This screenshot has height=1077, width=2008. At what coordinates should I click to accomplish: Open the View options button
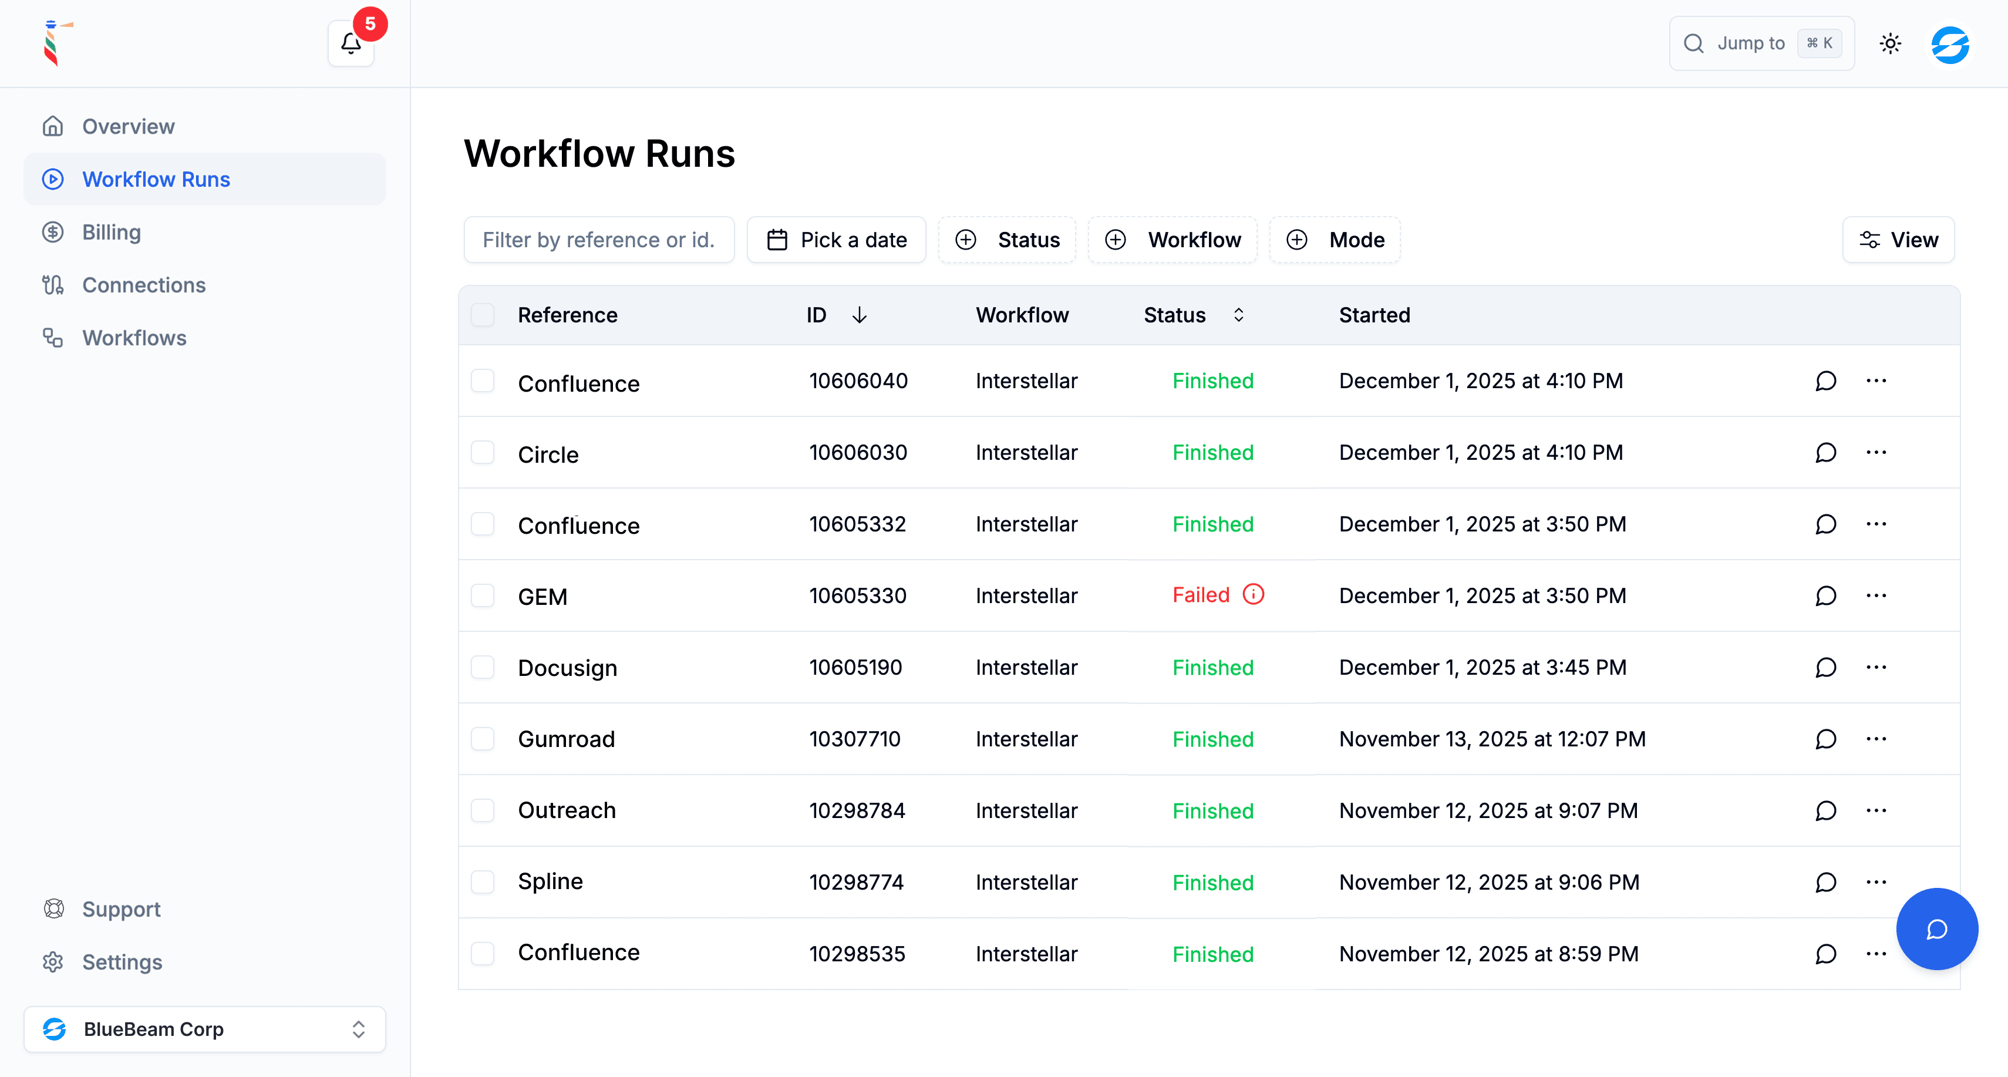click(1898, 240)
